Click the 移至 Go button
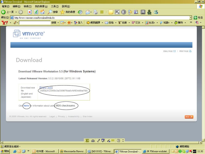The image size is (205, 154). pos(198,17)
